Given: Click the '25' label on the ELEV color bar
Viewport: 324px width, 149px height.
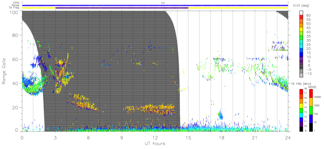Looking at the screenshot, I should click(x=309, y=44).
